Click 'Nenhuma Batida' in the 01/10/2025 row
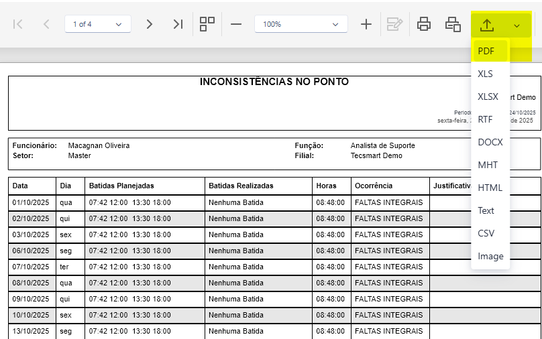542x339 pixels. (236, 202)
